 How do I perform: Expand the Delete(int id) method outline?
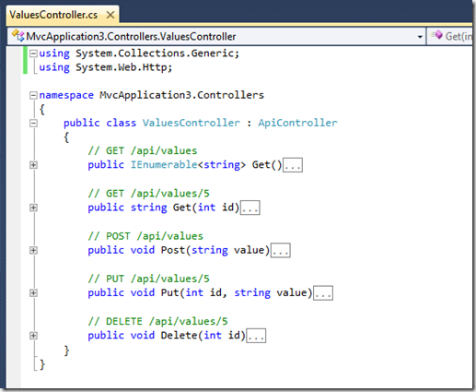coord(33,336)
